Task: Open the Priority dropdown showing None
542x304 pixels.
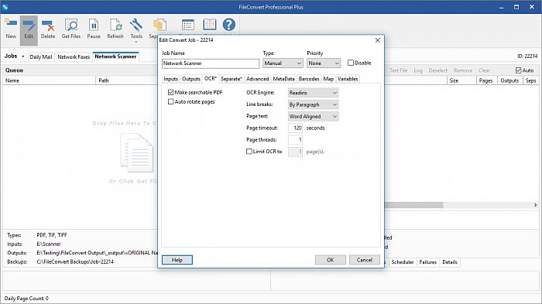Action: 324,63
